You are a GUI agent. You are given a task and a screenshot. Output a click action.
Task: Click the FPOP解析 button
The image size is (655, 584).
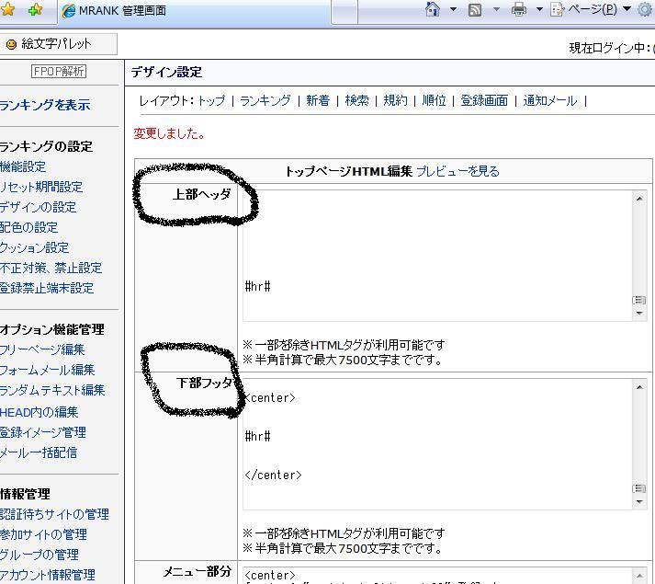(x=59, y=72)
